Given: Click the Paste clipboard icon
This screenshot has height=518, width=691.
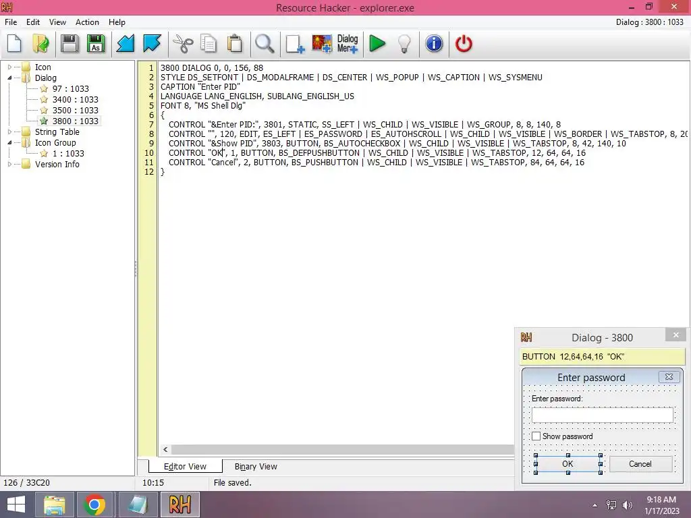Looking at the screenshot, I should point(235,44).
